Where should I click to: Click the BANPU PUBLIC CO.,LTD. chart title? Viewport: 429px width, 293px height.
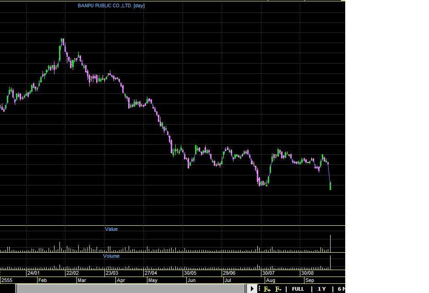[111, 5]
